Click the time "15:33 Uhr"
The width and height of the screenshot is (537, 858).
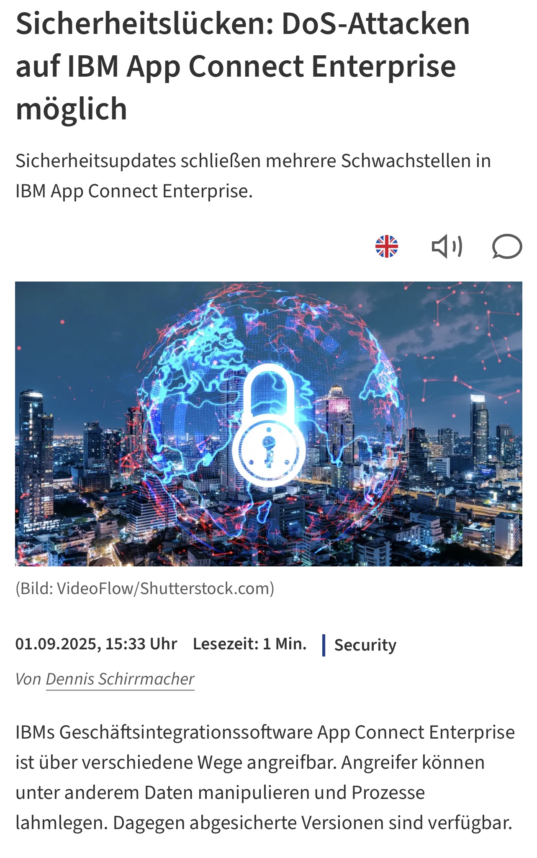coord(141,644)
